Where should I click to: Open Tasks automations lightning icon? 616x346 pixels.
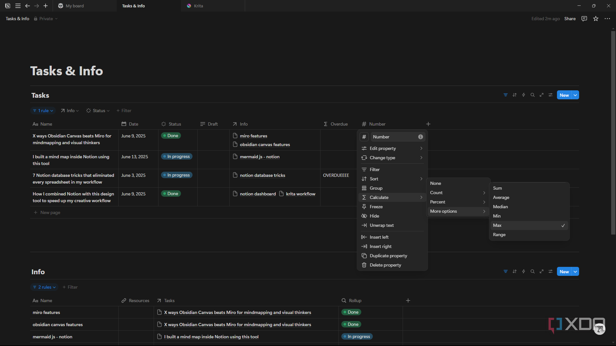pos(524,95)
